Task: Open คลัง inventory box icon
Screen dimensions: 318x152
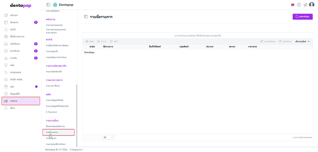Action: pos(6,87)
